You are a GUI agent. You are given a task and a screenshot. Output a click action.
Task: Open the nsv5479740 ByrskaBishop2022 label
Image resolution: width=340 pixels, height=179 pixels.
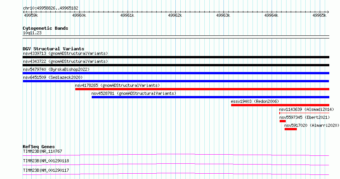(x=56, y=69)
